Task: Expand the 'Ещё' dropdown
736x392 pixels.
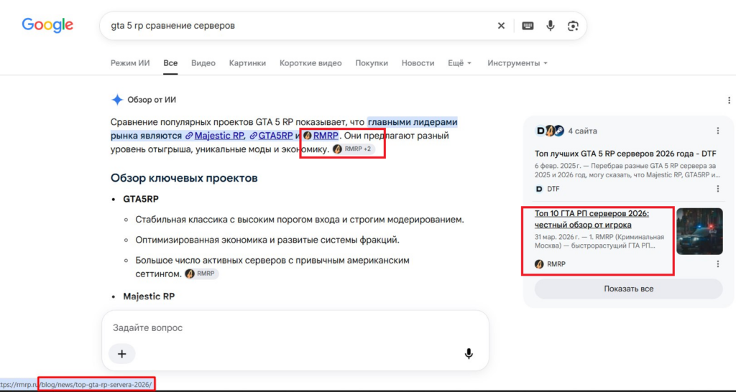Action: click(459, 63)
